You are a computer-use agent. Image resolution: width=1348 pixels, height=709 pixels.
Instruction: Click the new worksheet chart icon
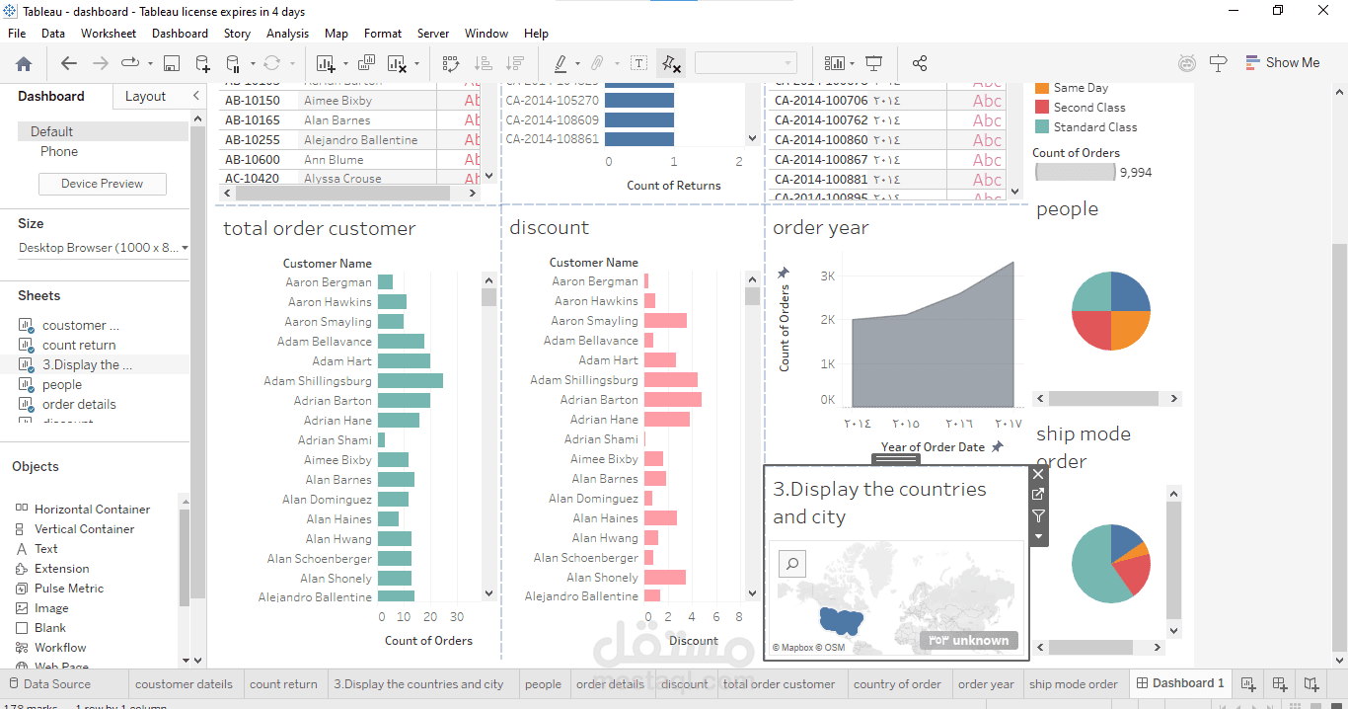(x=326, y=63)
